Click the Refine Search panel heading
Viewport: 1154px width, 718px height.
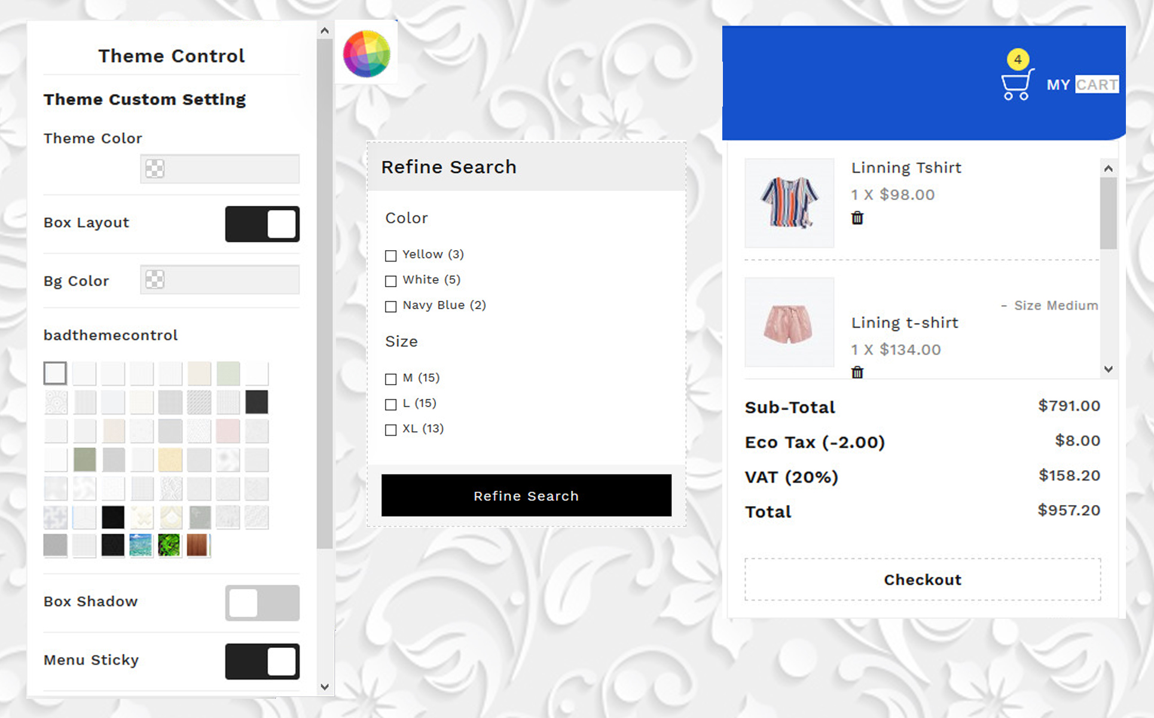pyautogui.click(x=449, y=167)
